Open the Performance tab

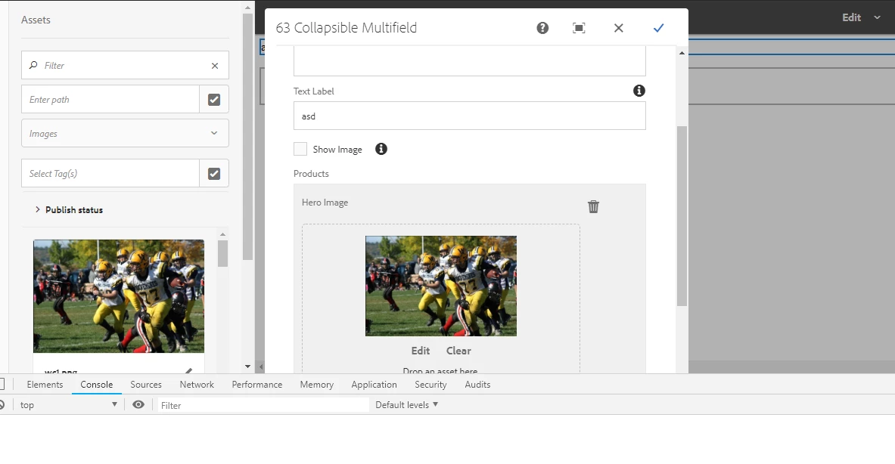[257, 384]
